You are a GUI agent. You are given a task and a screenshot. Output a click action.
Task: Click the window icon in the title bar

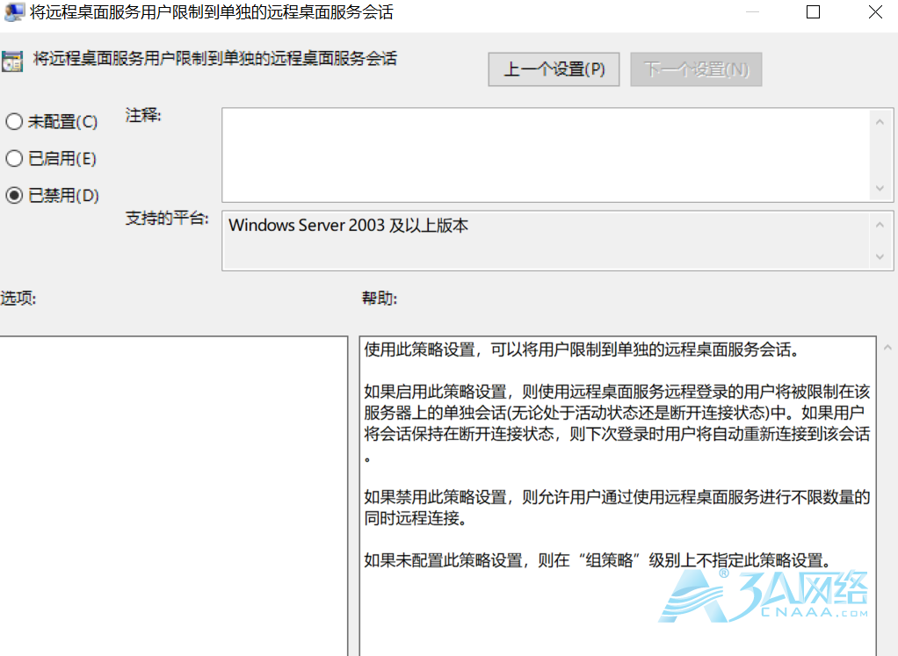(x=14, y=12)
